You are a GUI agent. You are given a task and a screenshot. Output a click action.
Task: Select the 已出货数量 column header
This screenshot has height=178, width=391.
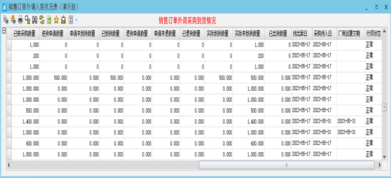pyautogui.click(x=278, y=34)
